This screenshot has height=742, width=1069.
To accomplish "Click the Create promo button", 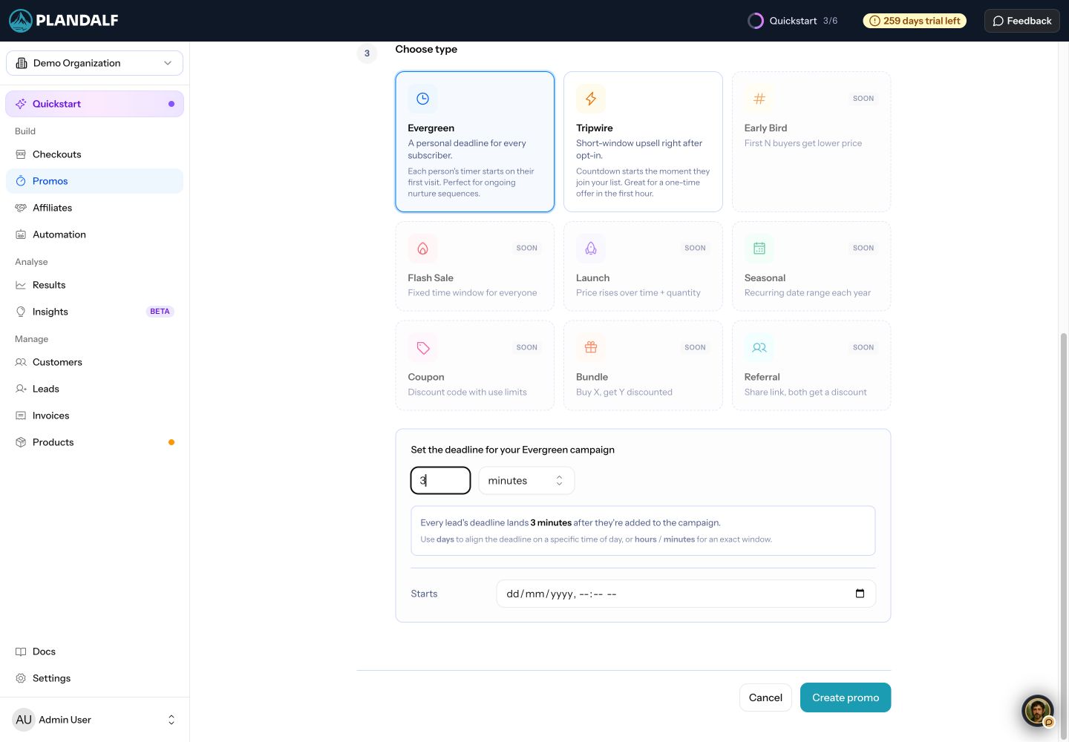I will coord(846,697).
